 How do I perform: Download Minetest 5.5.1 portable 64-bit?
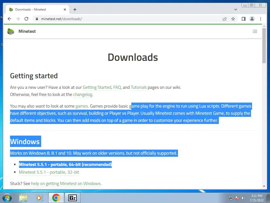coord(65,164)
